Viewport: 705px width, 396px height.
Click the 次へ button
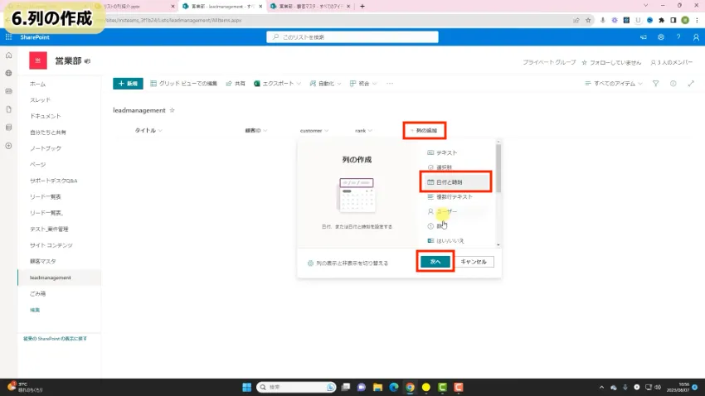point(435,262)
